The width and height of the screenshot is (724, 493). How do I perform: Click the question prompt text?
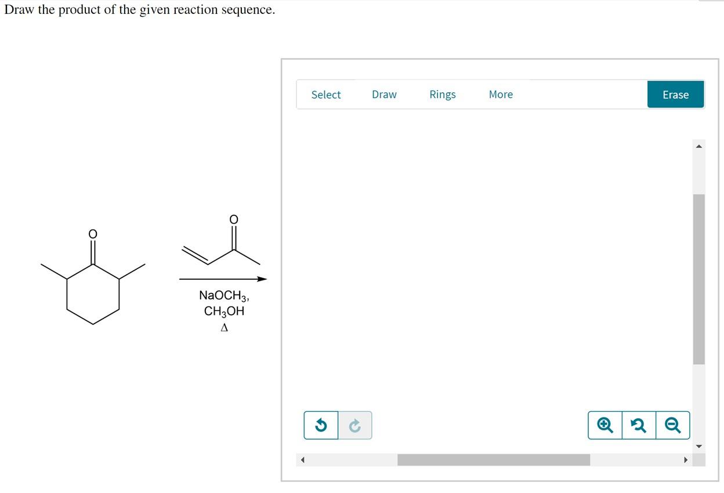tap(139, 10)
